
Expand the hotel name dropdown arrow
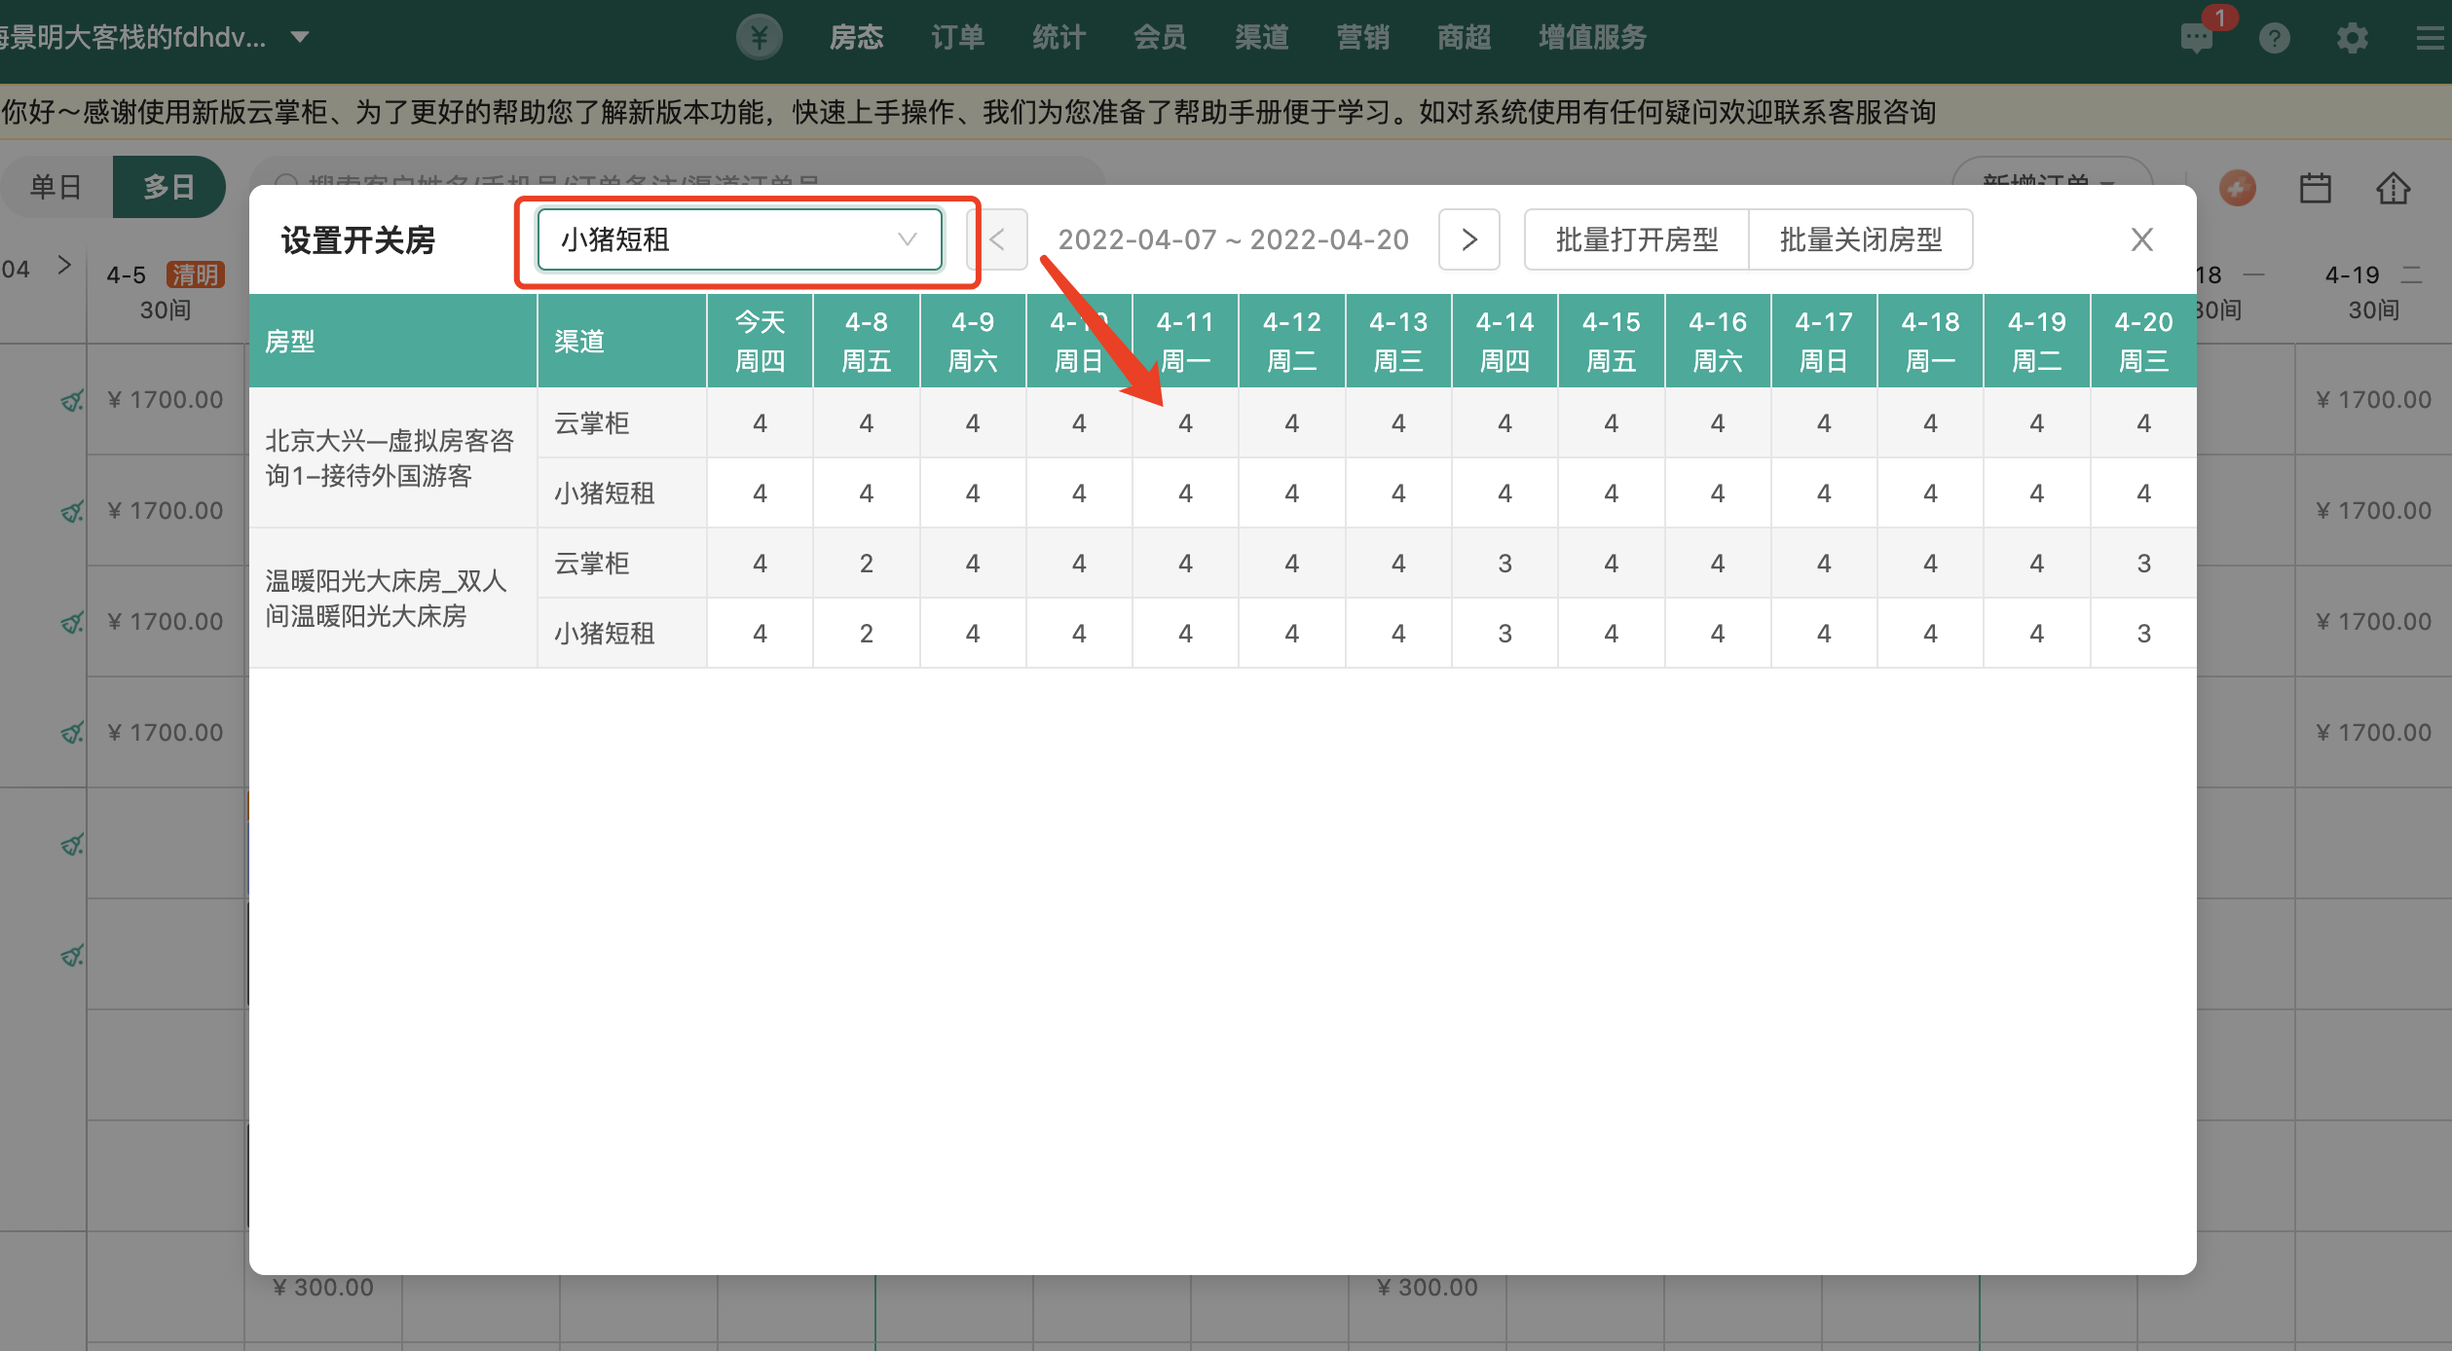(x=300, y=38)
